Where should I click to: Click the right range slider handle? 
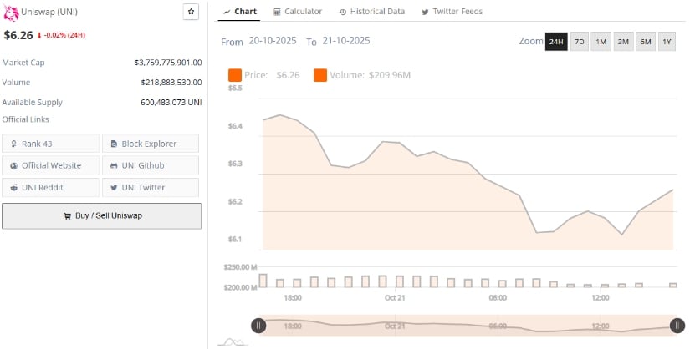tap(675, 326)
